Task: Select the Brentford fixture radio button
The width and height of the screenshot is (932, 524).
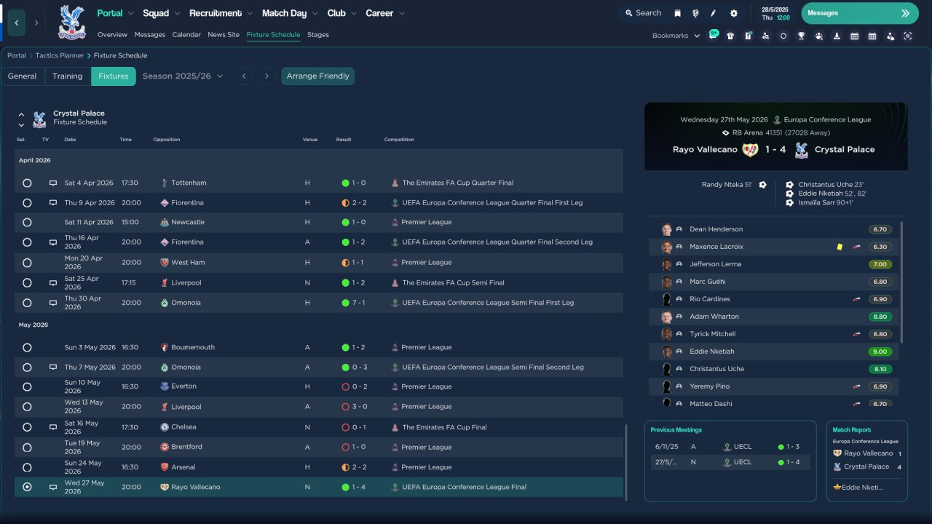Action: point(27,448)
